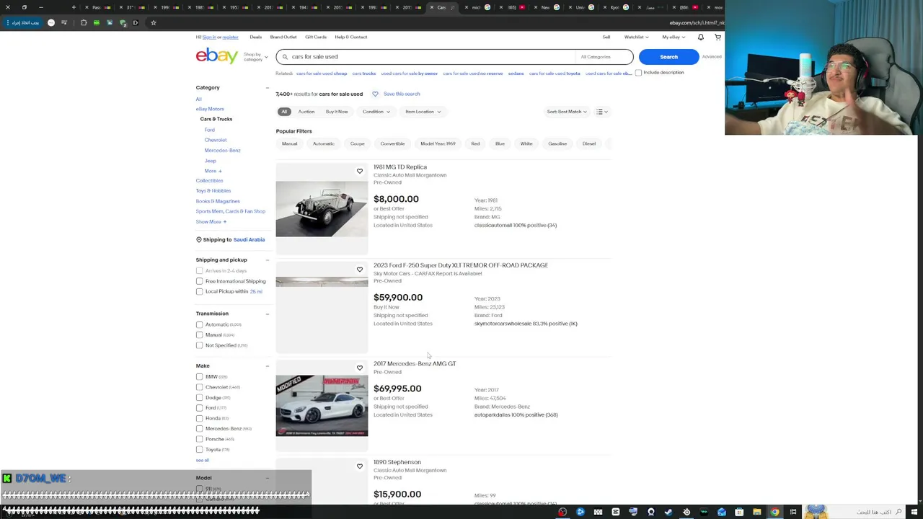Open the Item Location dropdown

coord(423,112)
